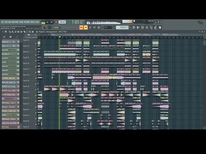Mute Track 21 using its green LED
The image size is (206, 154).
tap(36, 96)
